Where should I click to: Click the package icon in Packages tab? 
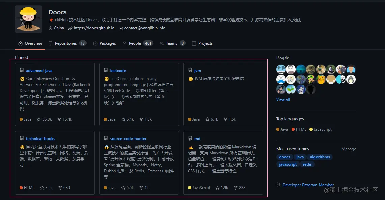point(95,43)
